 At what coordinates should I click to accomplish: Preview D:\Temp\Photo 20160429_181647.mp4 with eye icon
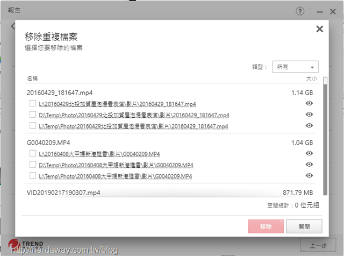click(x=309, y=115)
